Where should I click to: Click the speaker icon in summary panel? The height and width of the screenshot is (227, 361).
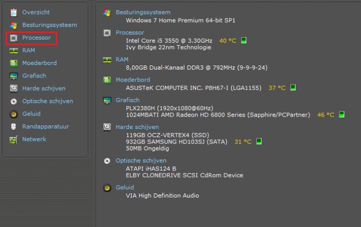pyautogui.click(x=107, y=188)
